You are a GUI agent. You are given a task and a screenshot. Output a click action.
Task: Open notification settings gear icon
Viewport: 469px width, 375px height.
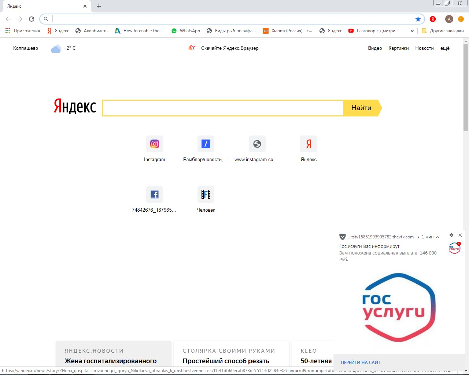tap(451, 235)
